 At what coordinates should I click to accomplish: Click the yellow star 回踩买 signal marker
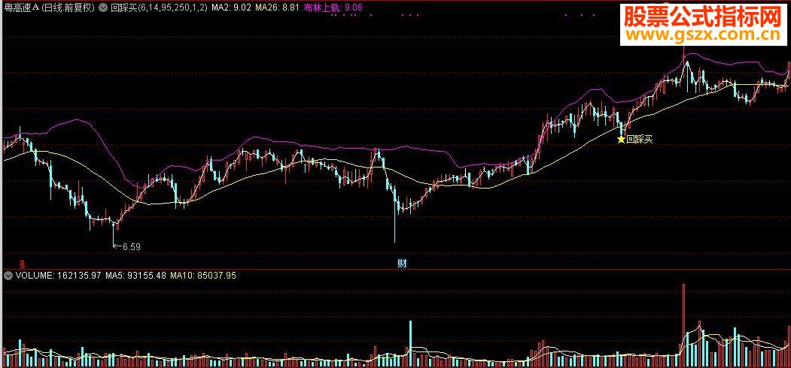click(621, 139)
